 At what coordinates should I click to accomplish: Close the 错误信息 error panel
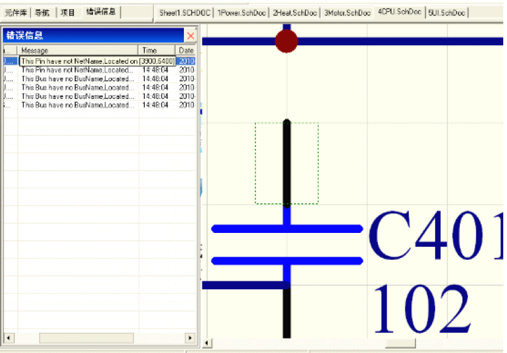point(190,35)
